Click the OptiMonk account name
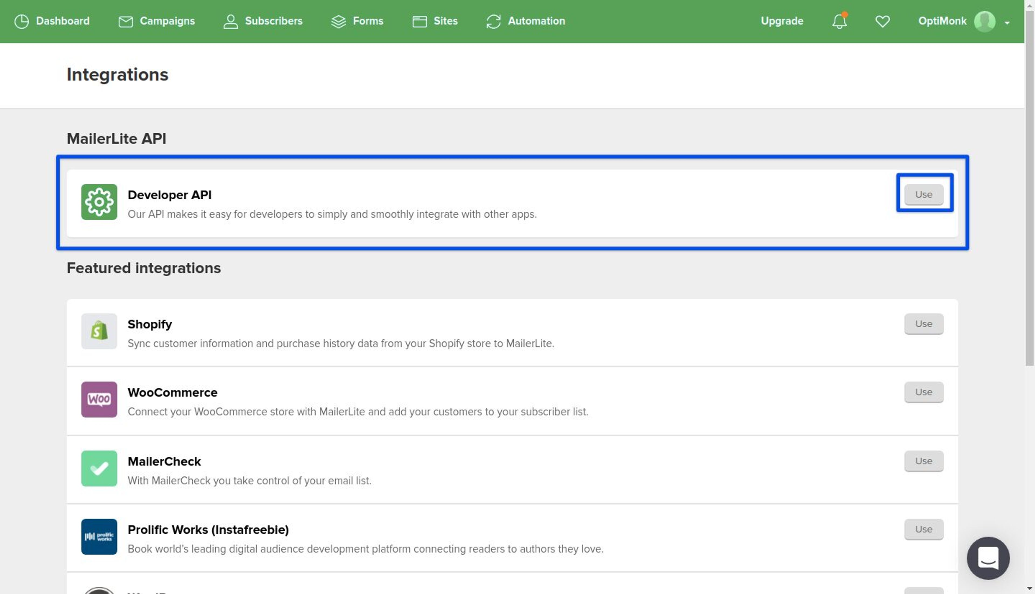 (942, 21)
